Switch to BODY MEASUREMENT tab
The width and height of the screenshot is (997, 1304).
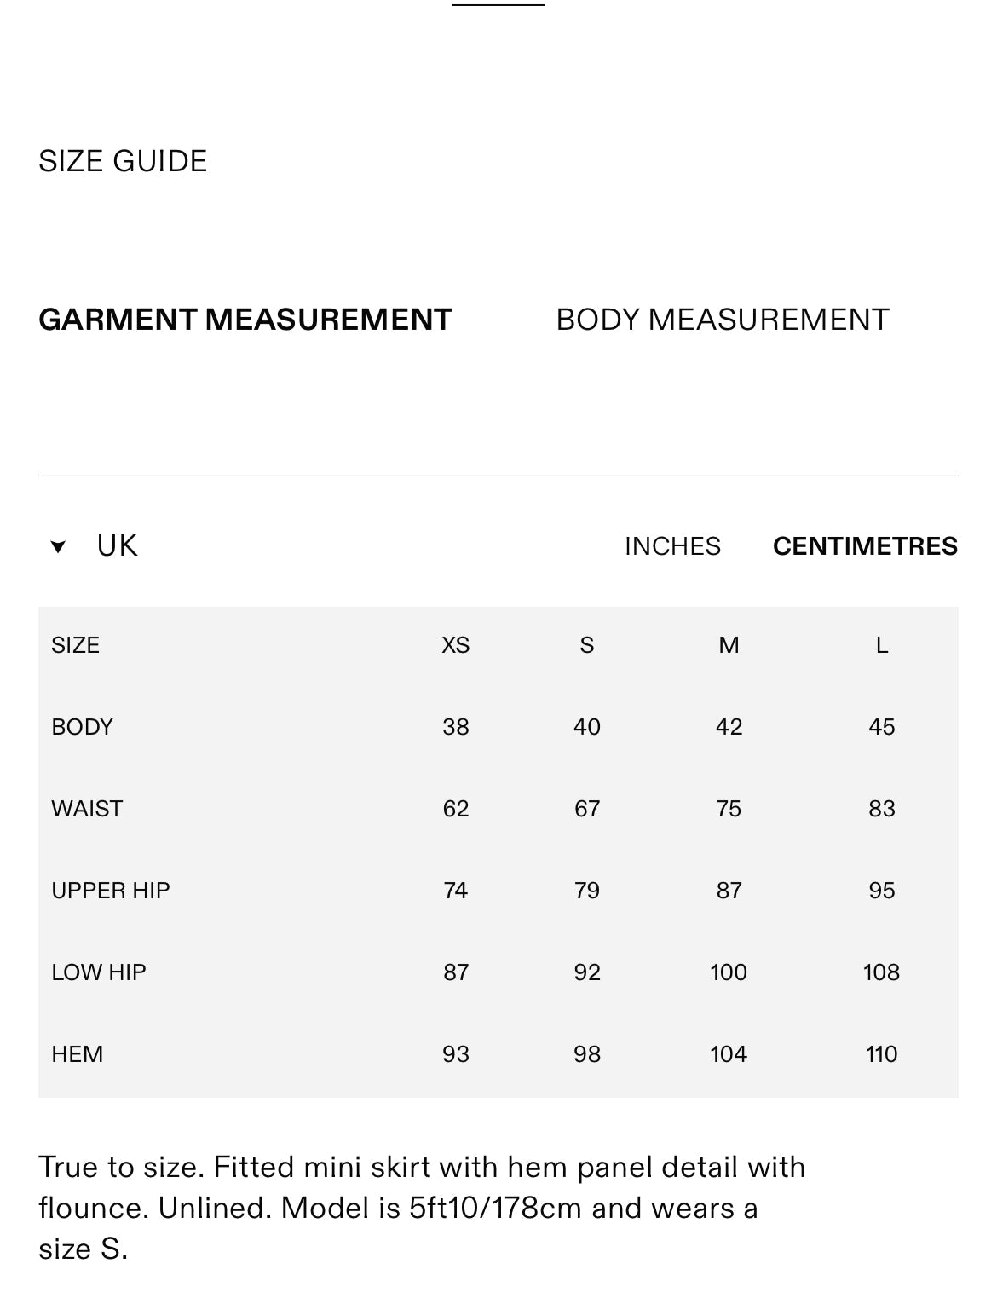722,320
